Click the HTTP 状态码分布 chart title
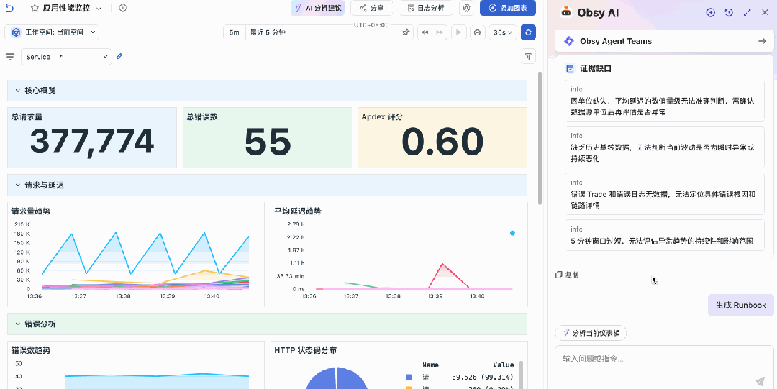The height and width of the screenshot is (389, 777). [x=306, y=350]
